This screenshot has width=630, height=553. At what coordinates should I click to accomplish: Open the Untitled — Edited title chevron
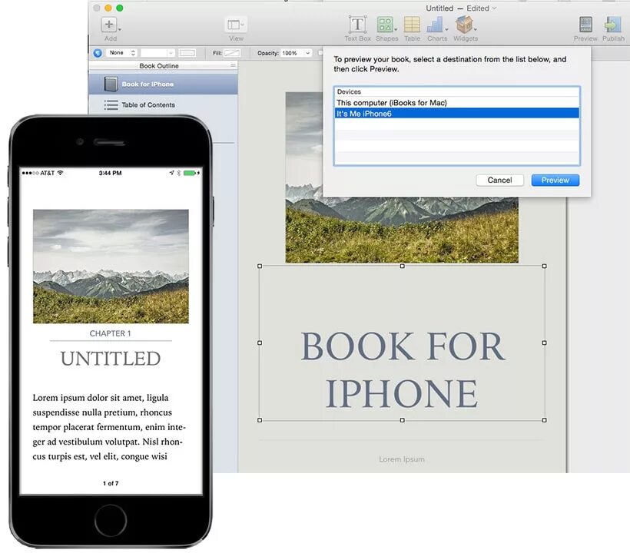tap(494, 8)
